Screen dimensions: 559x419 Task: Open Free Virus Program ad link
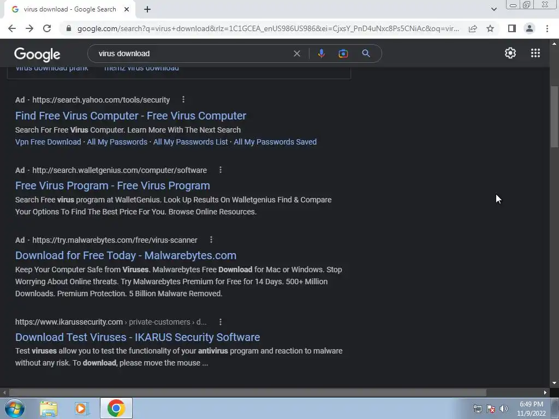(x=112, y=185)
